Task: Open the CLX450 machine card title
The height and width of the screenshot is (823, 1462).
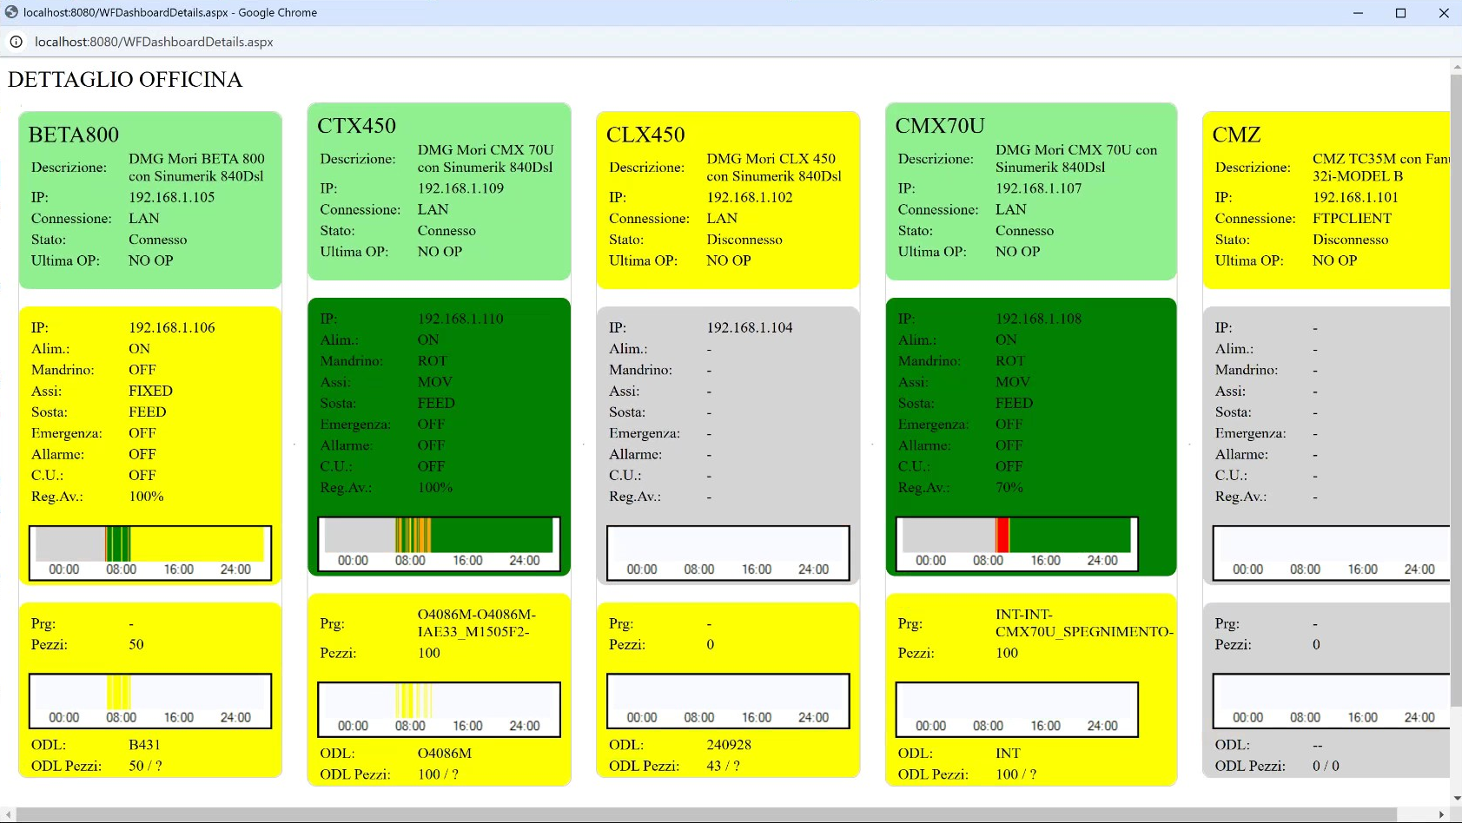Action: coord(645,135)
